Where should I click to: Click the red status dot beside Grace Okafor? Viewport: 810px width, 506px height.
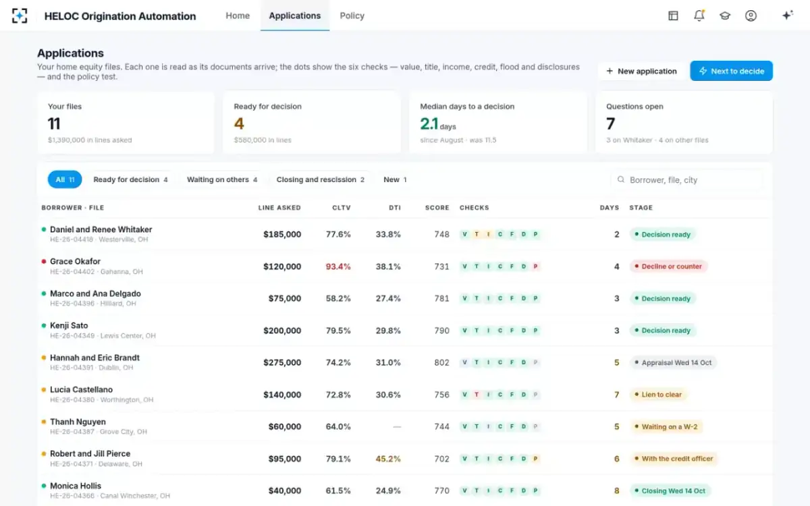(44, 261)
